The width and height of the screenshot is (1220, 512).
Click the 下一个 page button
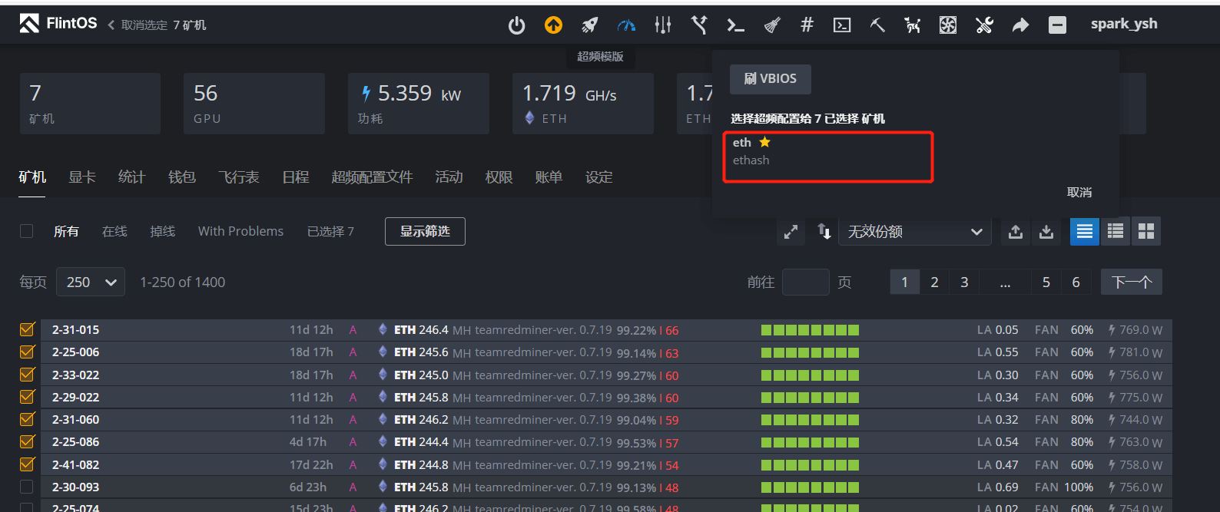(x=1132, y=282)
